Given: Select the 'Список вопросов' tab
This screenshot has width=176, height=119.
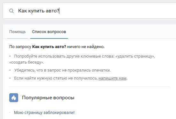Looking at the screenshot, I should tap(49, 32).
